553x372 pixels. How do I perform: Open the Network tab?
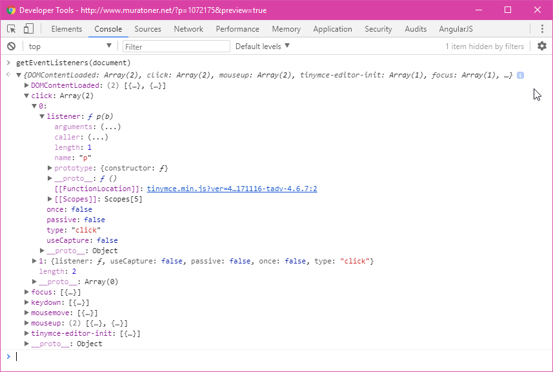click(188, 29)
